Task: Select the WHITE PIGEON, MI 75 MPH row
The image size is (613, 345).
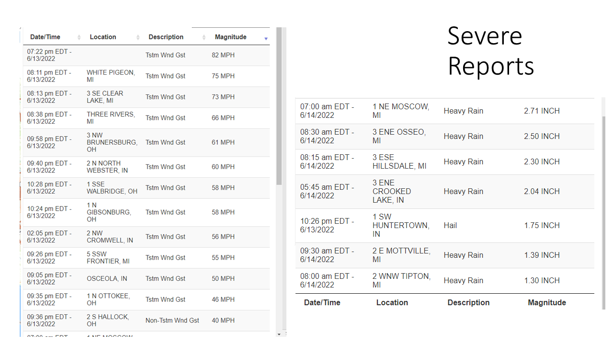Action: pos(146,76)
